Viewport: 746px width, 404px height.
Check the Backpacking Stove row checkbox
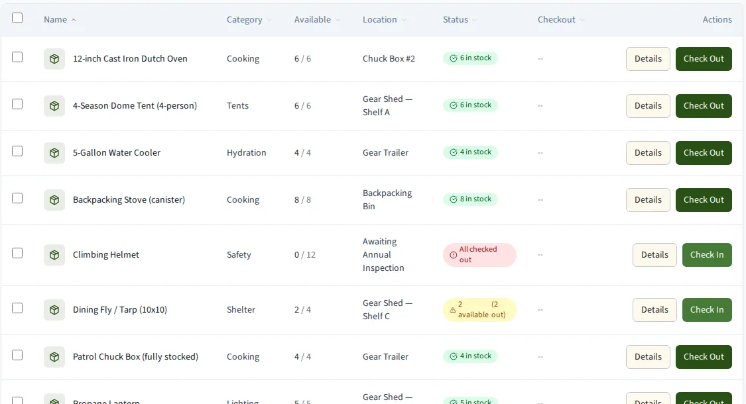(17, 198)
